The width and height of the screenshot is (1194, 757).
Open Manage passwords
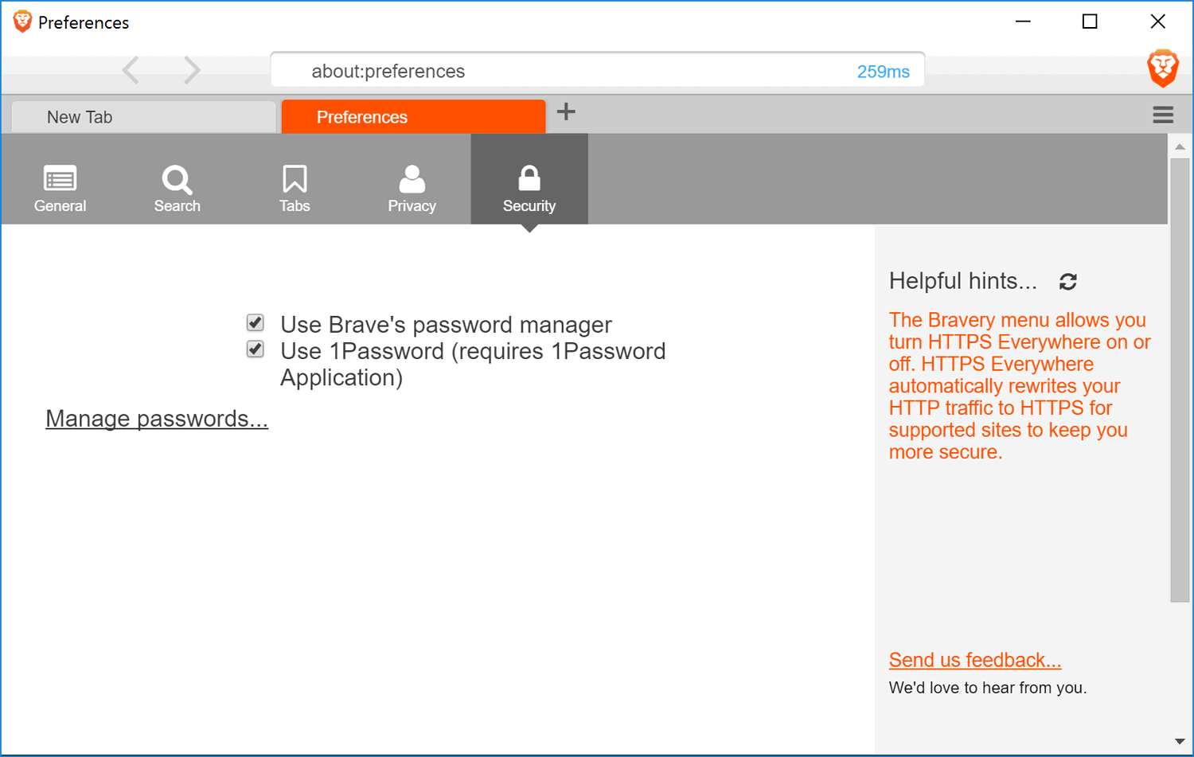(156, 418)
